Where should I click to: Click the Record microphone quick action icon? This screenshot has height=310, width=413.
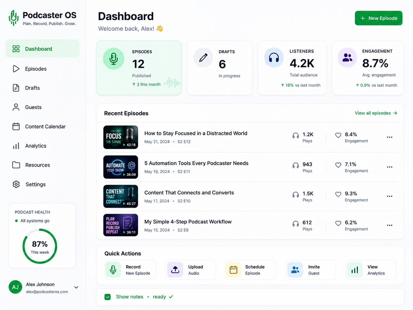[113, 270]
